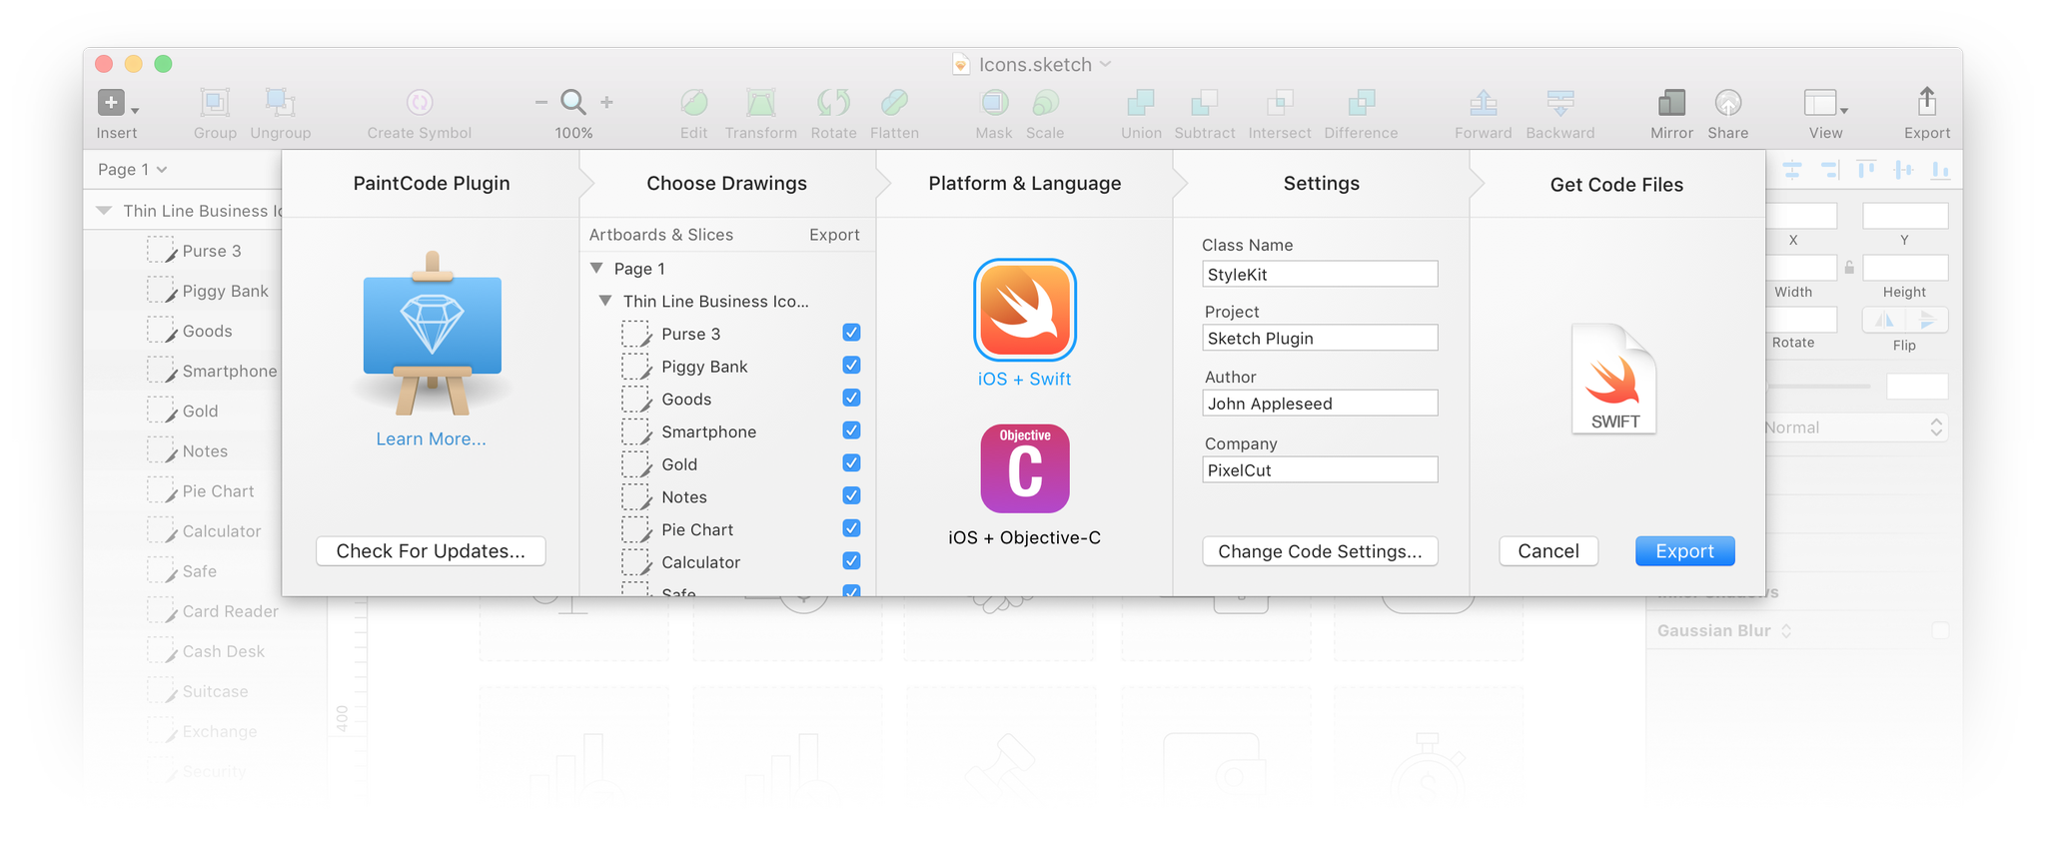Click the Scale toolbar icon
Viewport: 2046px width, 858px height.
[1045, 103]
